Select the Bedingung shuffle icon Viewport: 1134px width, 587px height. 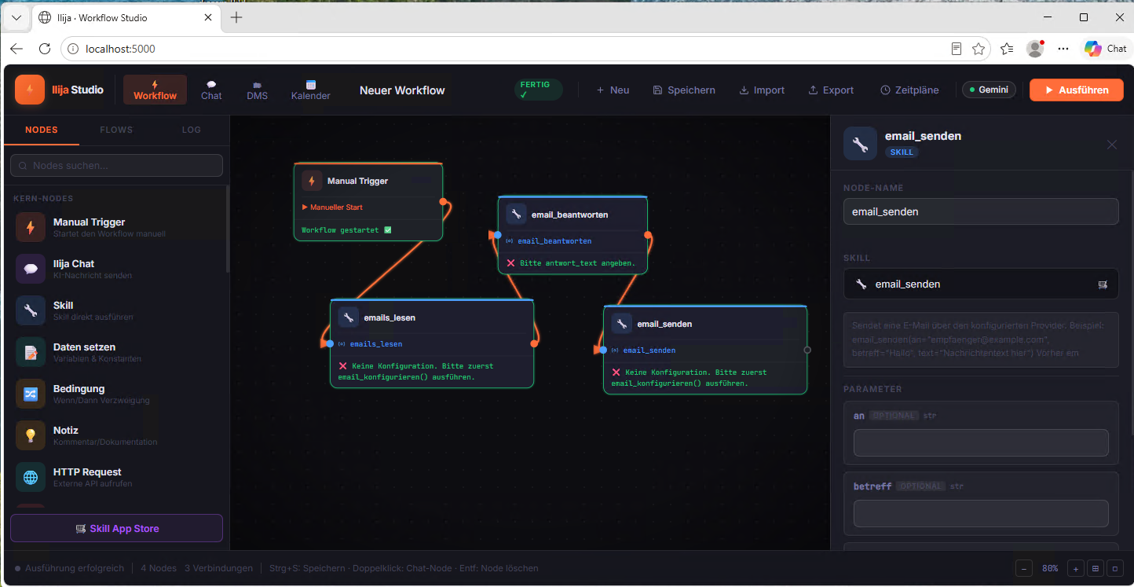31,394
